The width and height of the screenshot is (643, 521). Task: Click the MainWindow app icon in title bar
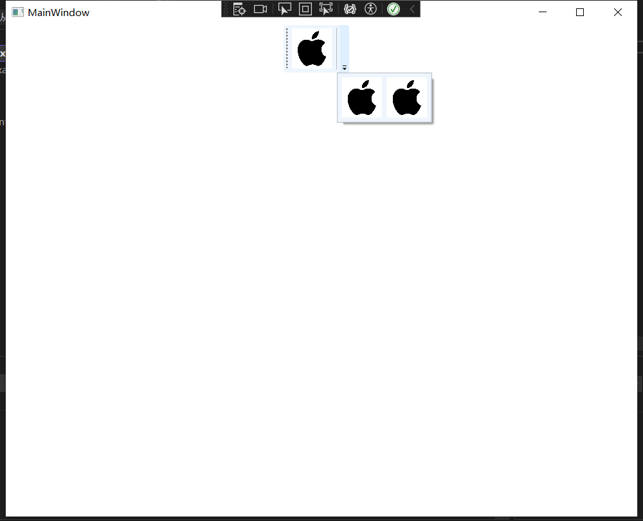[x=17, y=12]
